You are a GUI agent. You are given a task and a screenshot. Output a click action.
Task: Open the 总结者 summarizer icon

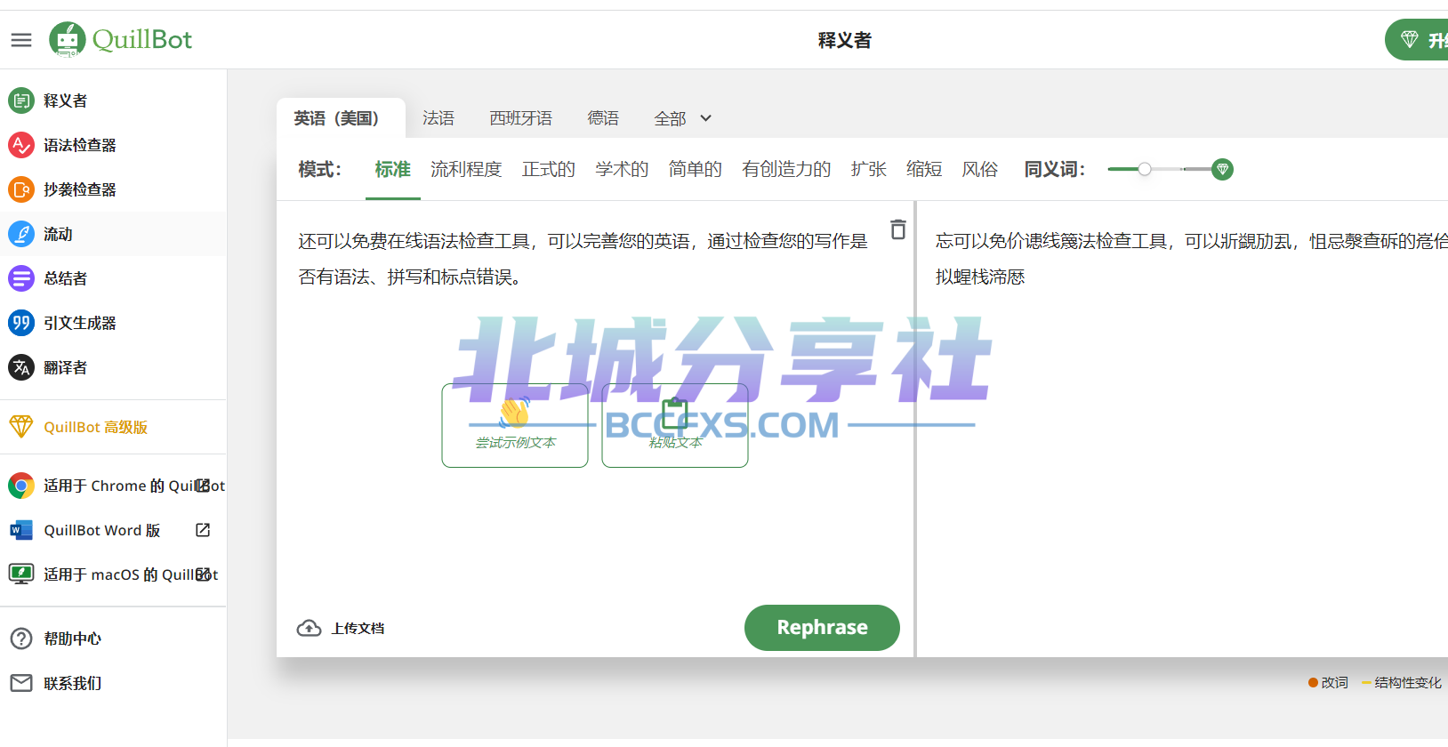tap(21, 278)
